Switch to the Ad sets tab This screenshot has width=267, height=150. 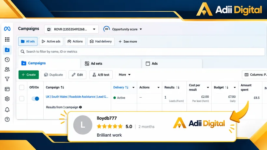tap(110, 63)
